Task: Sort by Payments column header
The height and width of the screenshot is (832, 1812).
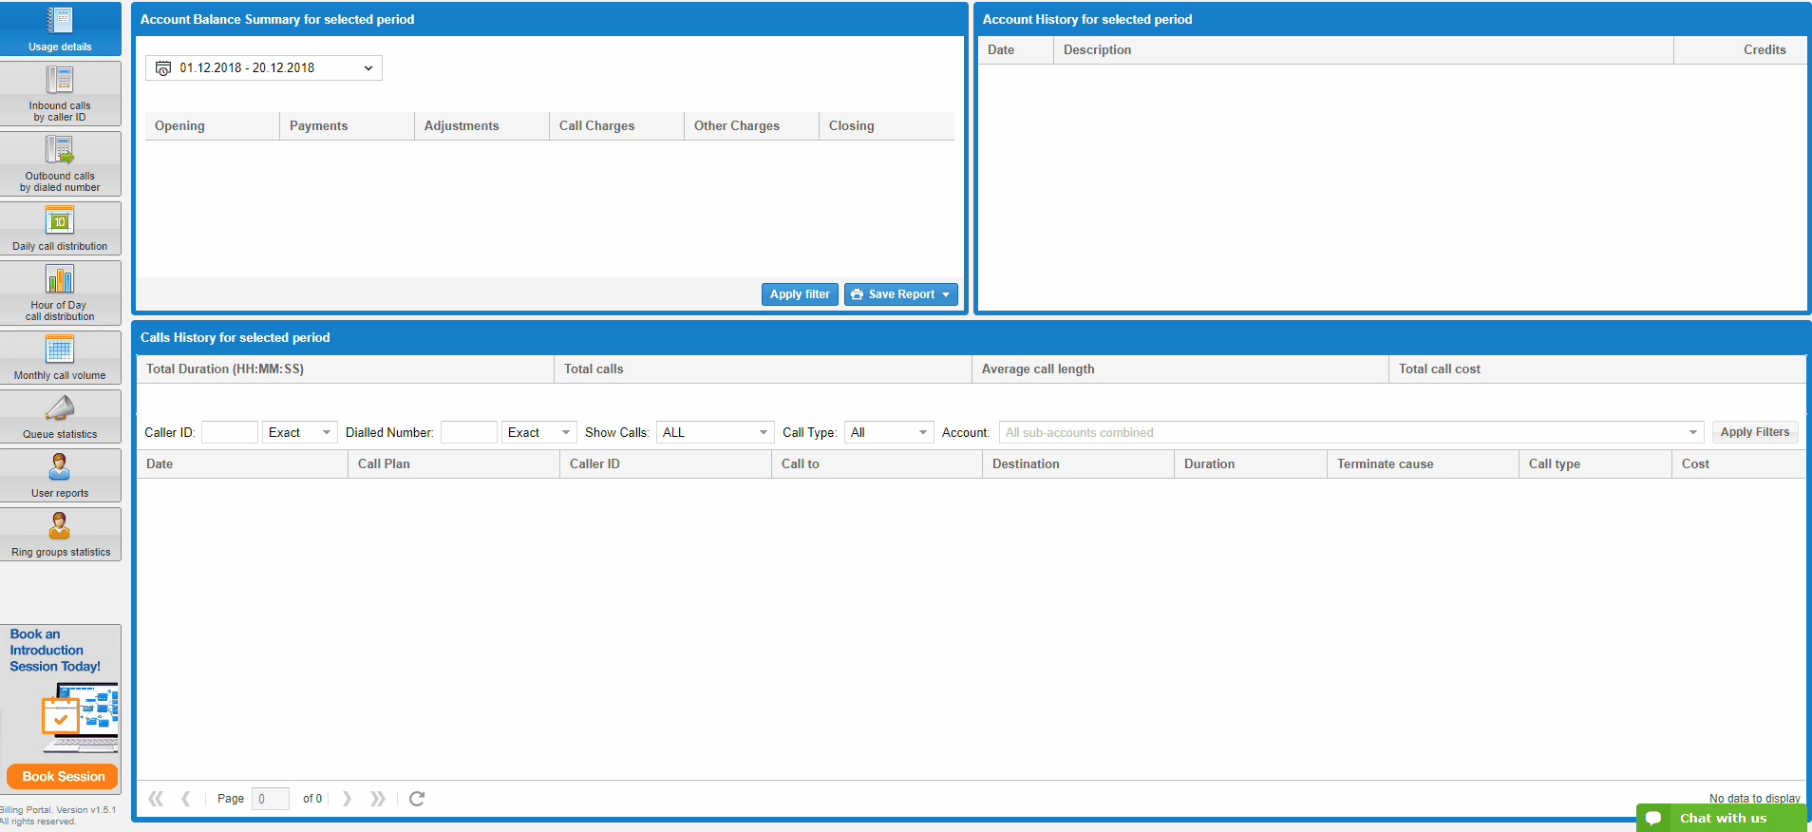Action: (x=347, y=126)
